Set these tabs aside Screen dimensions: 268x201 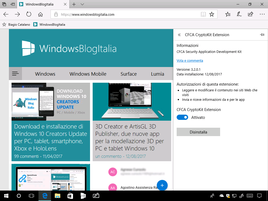point(13,4)
